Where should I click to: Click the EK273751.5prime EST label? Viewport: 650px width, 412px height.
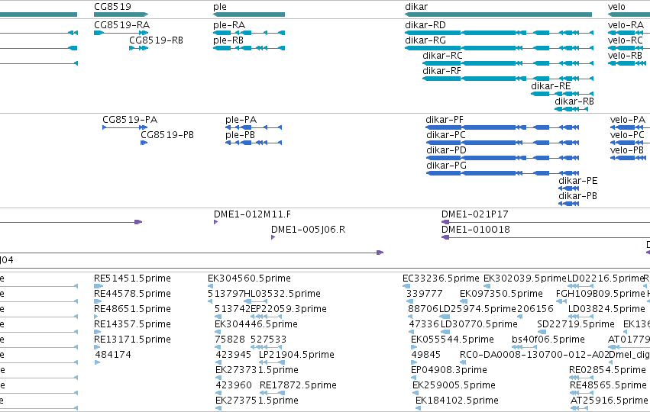[257, 401]
